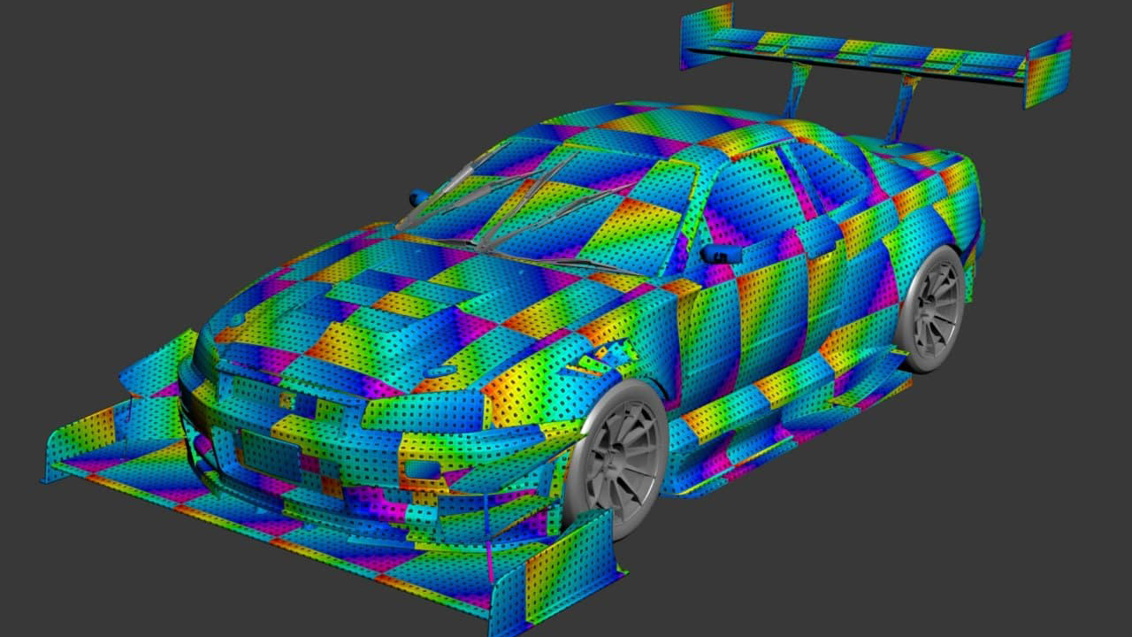This screenshot has height=637, width=1132.
Task: Select the rear wing main plane
Action: (x=867, y=53)
